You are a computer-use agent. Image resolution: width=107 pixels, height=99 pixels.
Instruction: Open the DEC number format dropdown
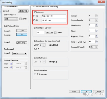(x=50, y=33)
